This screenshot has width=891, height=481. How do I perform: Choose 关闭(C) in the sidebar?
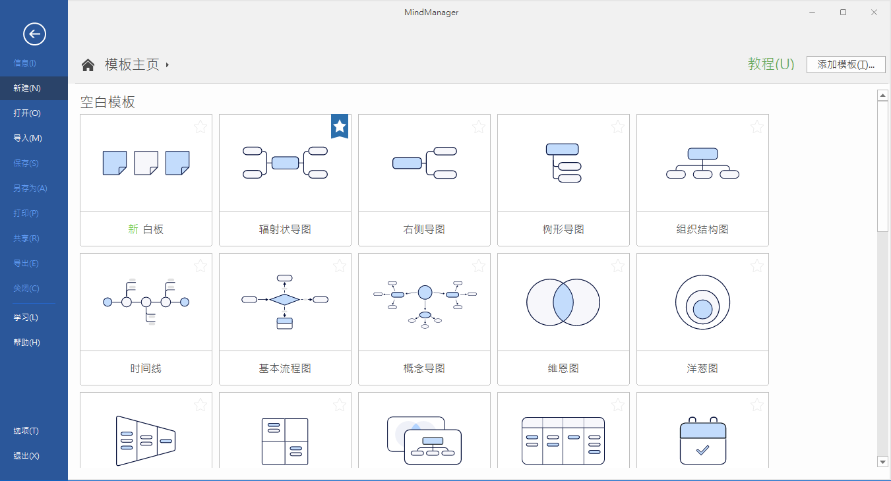click(x=34, y=289)
